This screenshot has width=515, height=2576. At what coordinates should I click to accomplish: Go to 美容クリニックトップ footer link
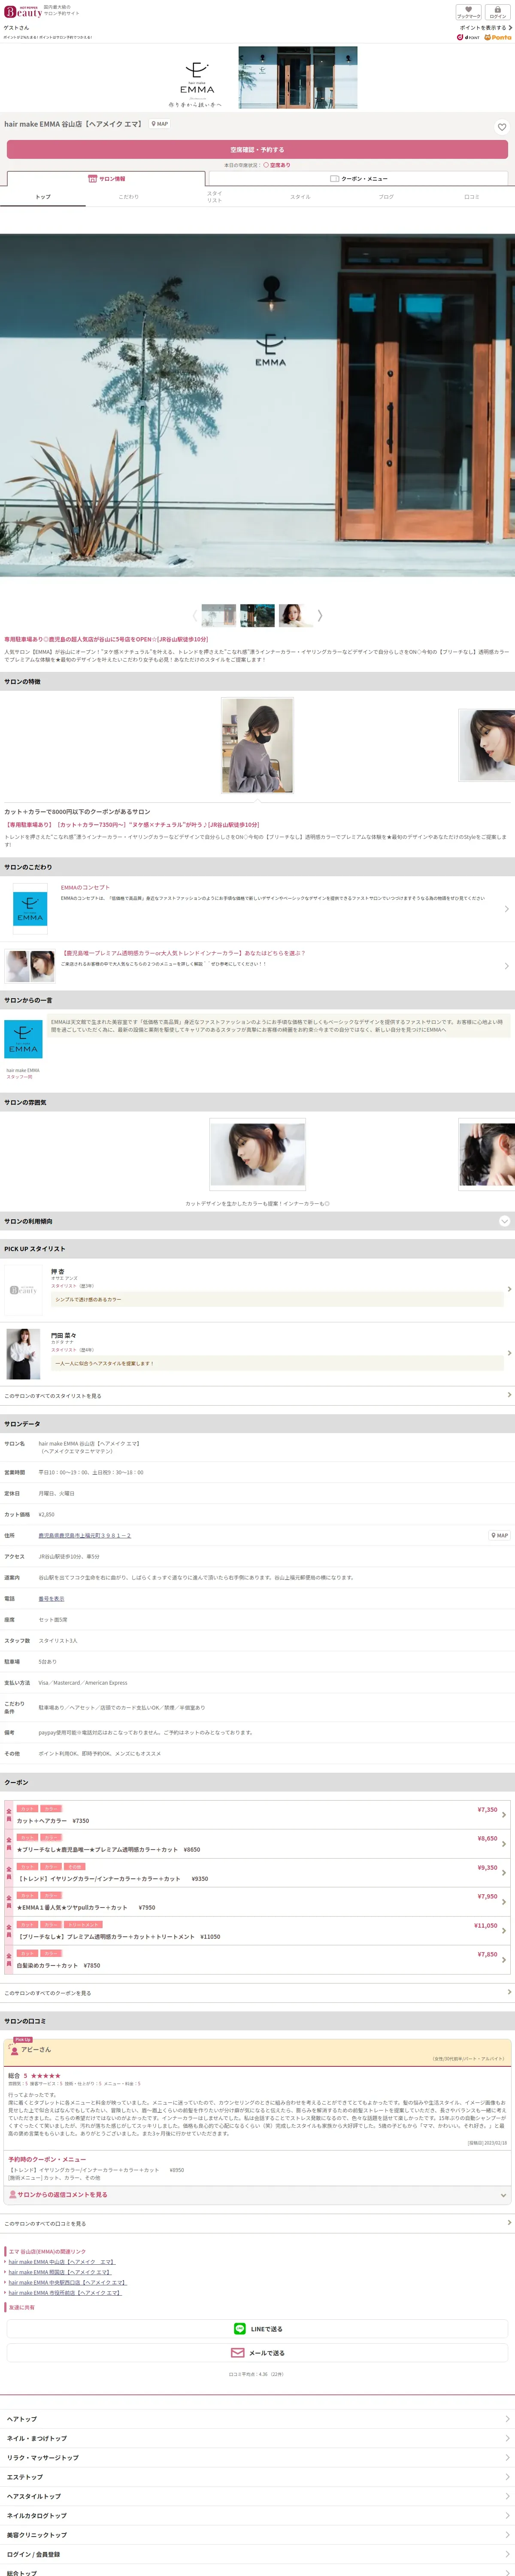click(x=257, y=2535)
